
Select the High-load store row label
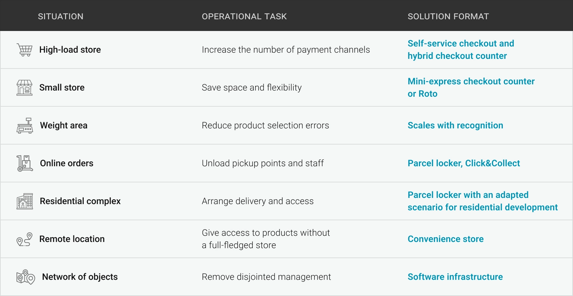[70, 50]
